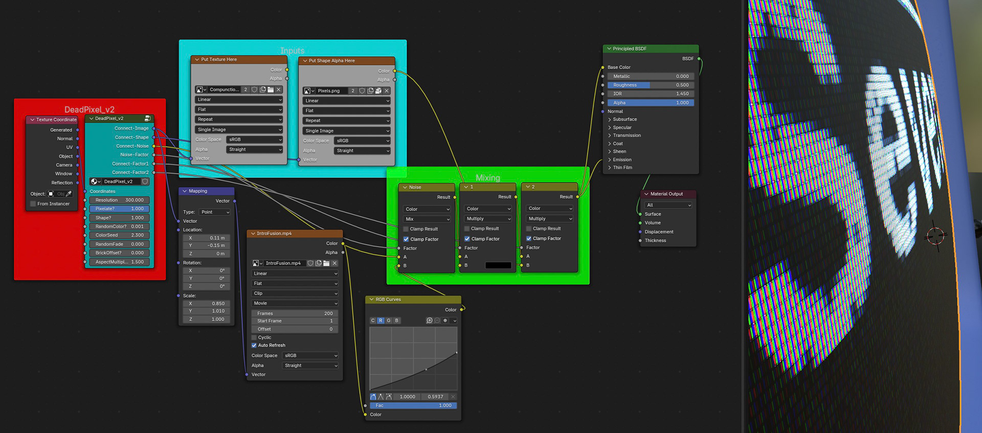Collapse the Principled BSDF node
Image resolution: width=982 pixels, height=433 pixels.
coord(609,49)
